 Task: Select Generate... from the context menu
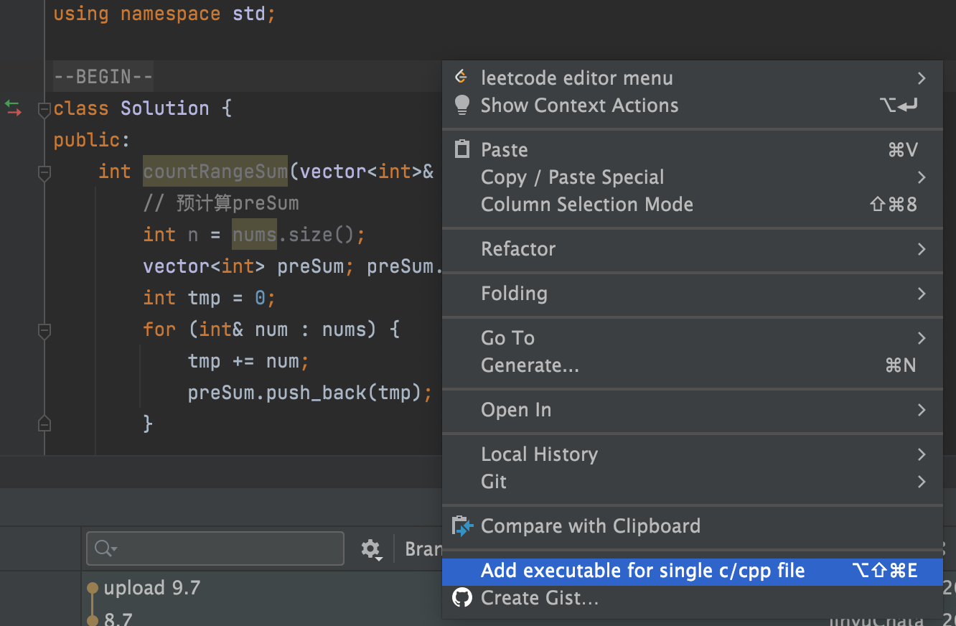click(x=530, y=365)
